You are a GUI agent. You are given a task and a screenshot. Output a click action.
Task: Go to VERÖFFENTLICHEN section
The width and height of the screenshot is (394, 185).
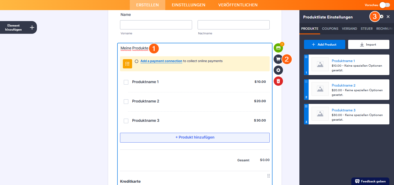238,5
